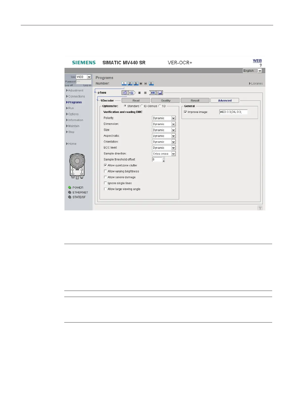Open Connections in the side menu

tap(76, 96)
